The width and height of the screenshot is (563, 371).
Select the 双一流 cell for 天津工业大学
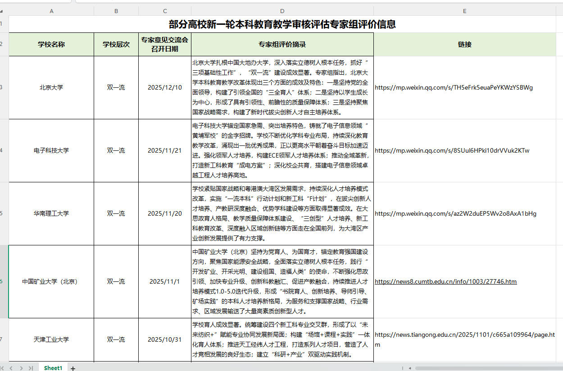click(116, 339)
